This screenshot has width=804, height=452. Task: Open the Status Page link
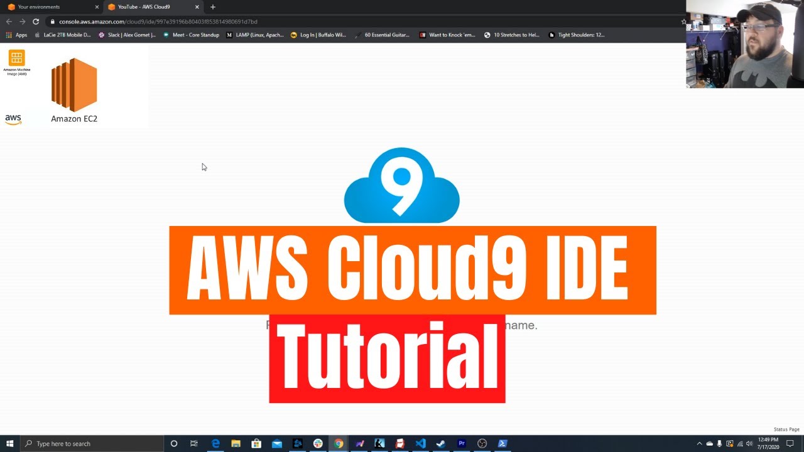pos(786,429)
